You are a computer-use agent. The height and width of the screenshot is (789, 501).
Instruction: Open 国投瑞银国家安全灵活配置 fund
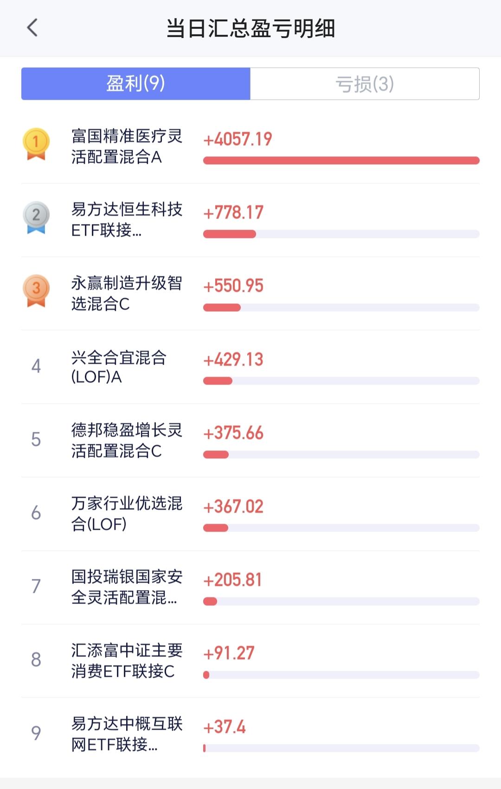(250, 587)
